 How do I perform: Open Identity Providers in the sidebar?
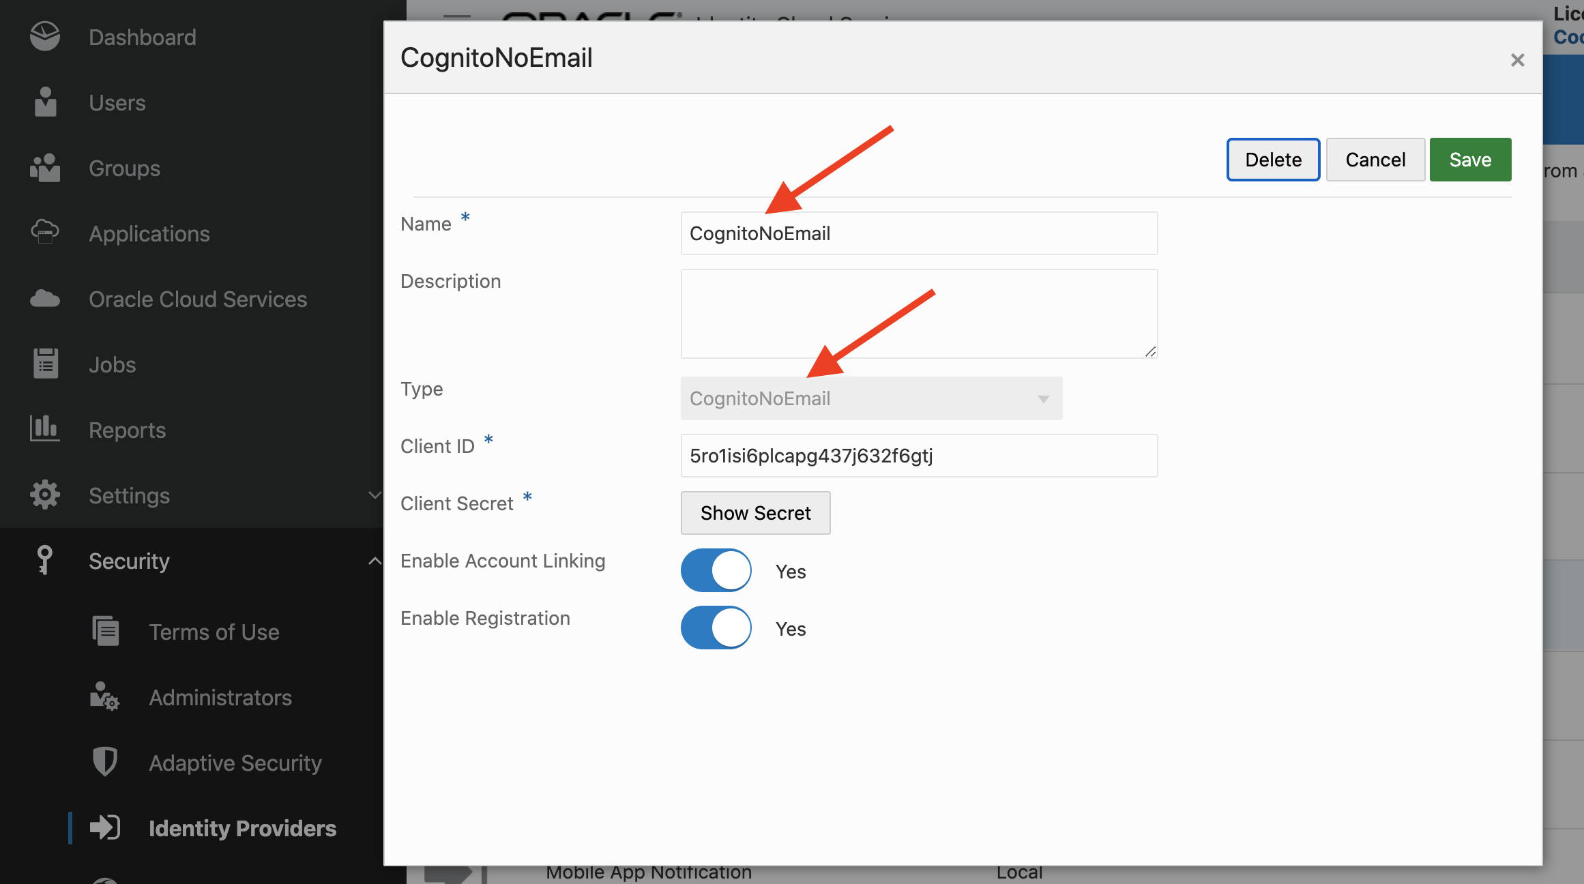(242, 828)
